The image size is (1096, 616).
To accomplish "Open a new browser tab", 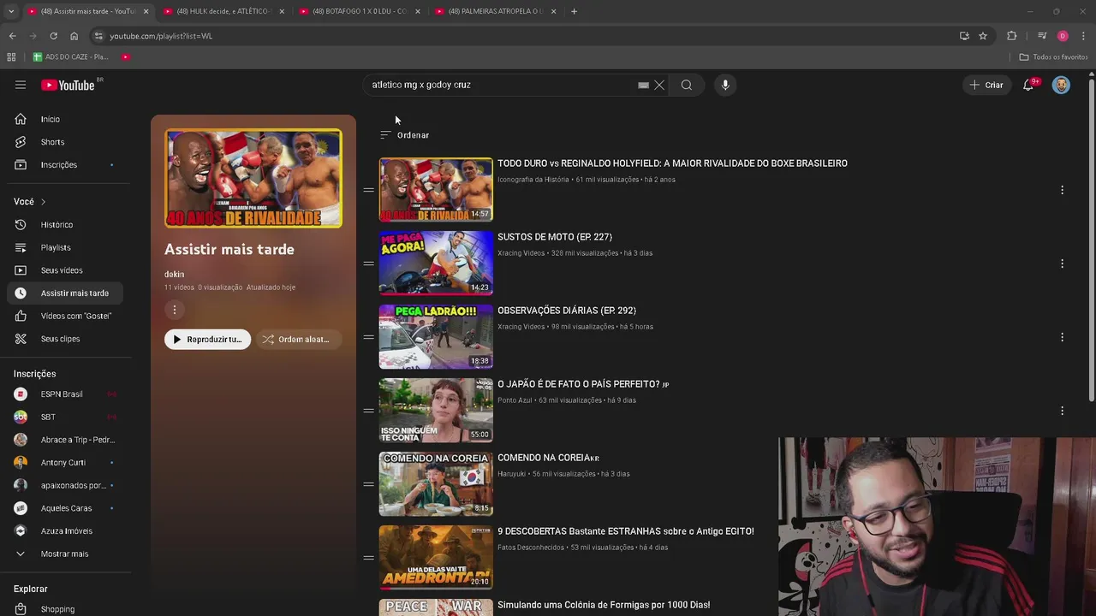I will pyautogui.click(x=574, y=11).
